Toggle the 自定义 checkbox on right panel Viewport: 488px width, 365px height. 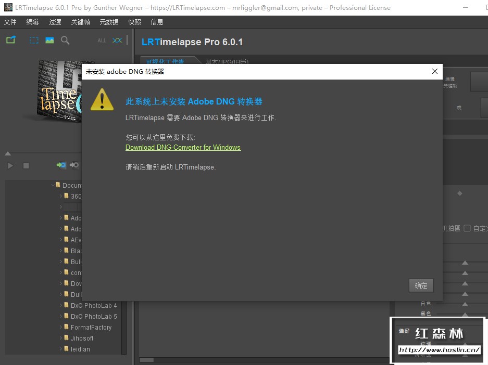[x=467, y=228]
